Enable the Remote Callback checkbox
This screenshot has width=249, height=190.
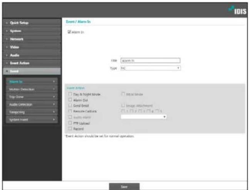[70, 111]
